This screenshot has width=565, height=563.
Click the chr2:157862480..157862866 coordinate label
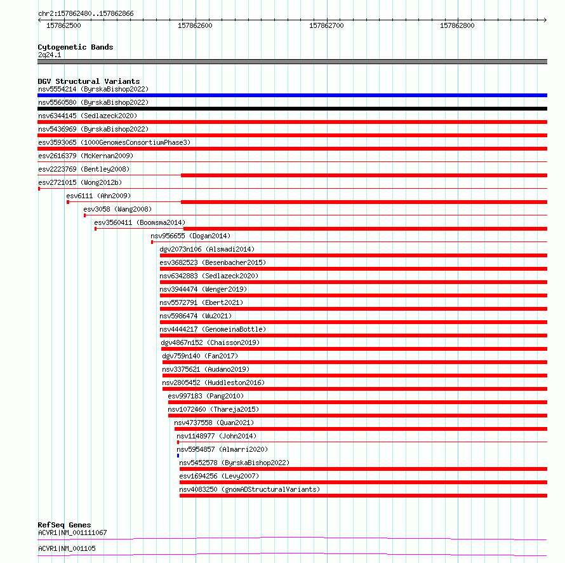point(86,14)
